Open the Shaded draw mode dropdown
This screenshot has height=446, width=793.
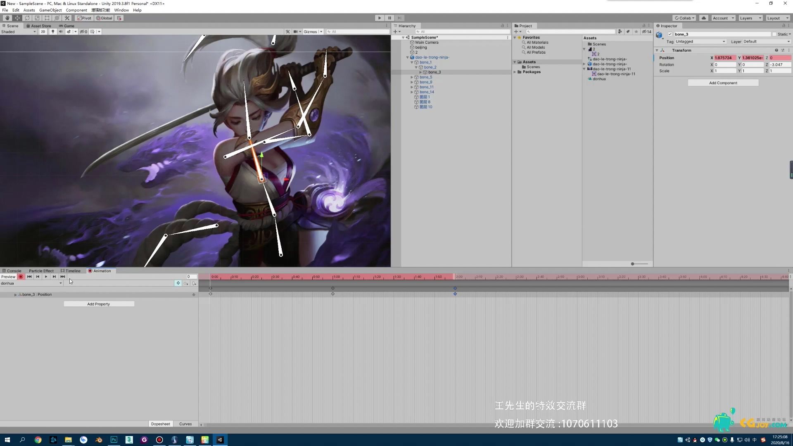coord(19,32)
